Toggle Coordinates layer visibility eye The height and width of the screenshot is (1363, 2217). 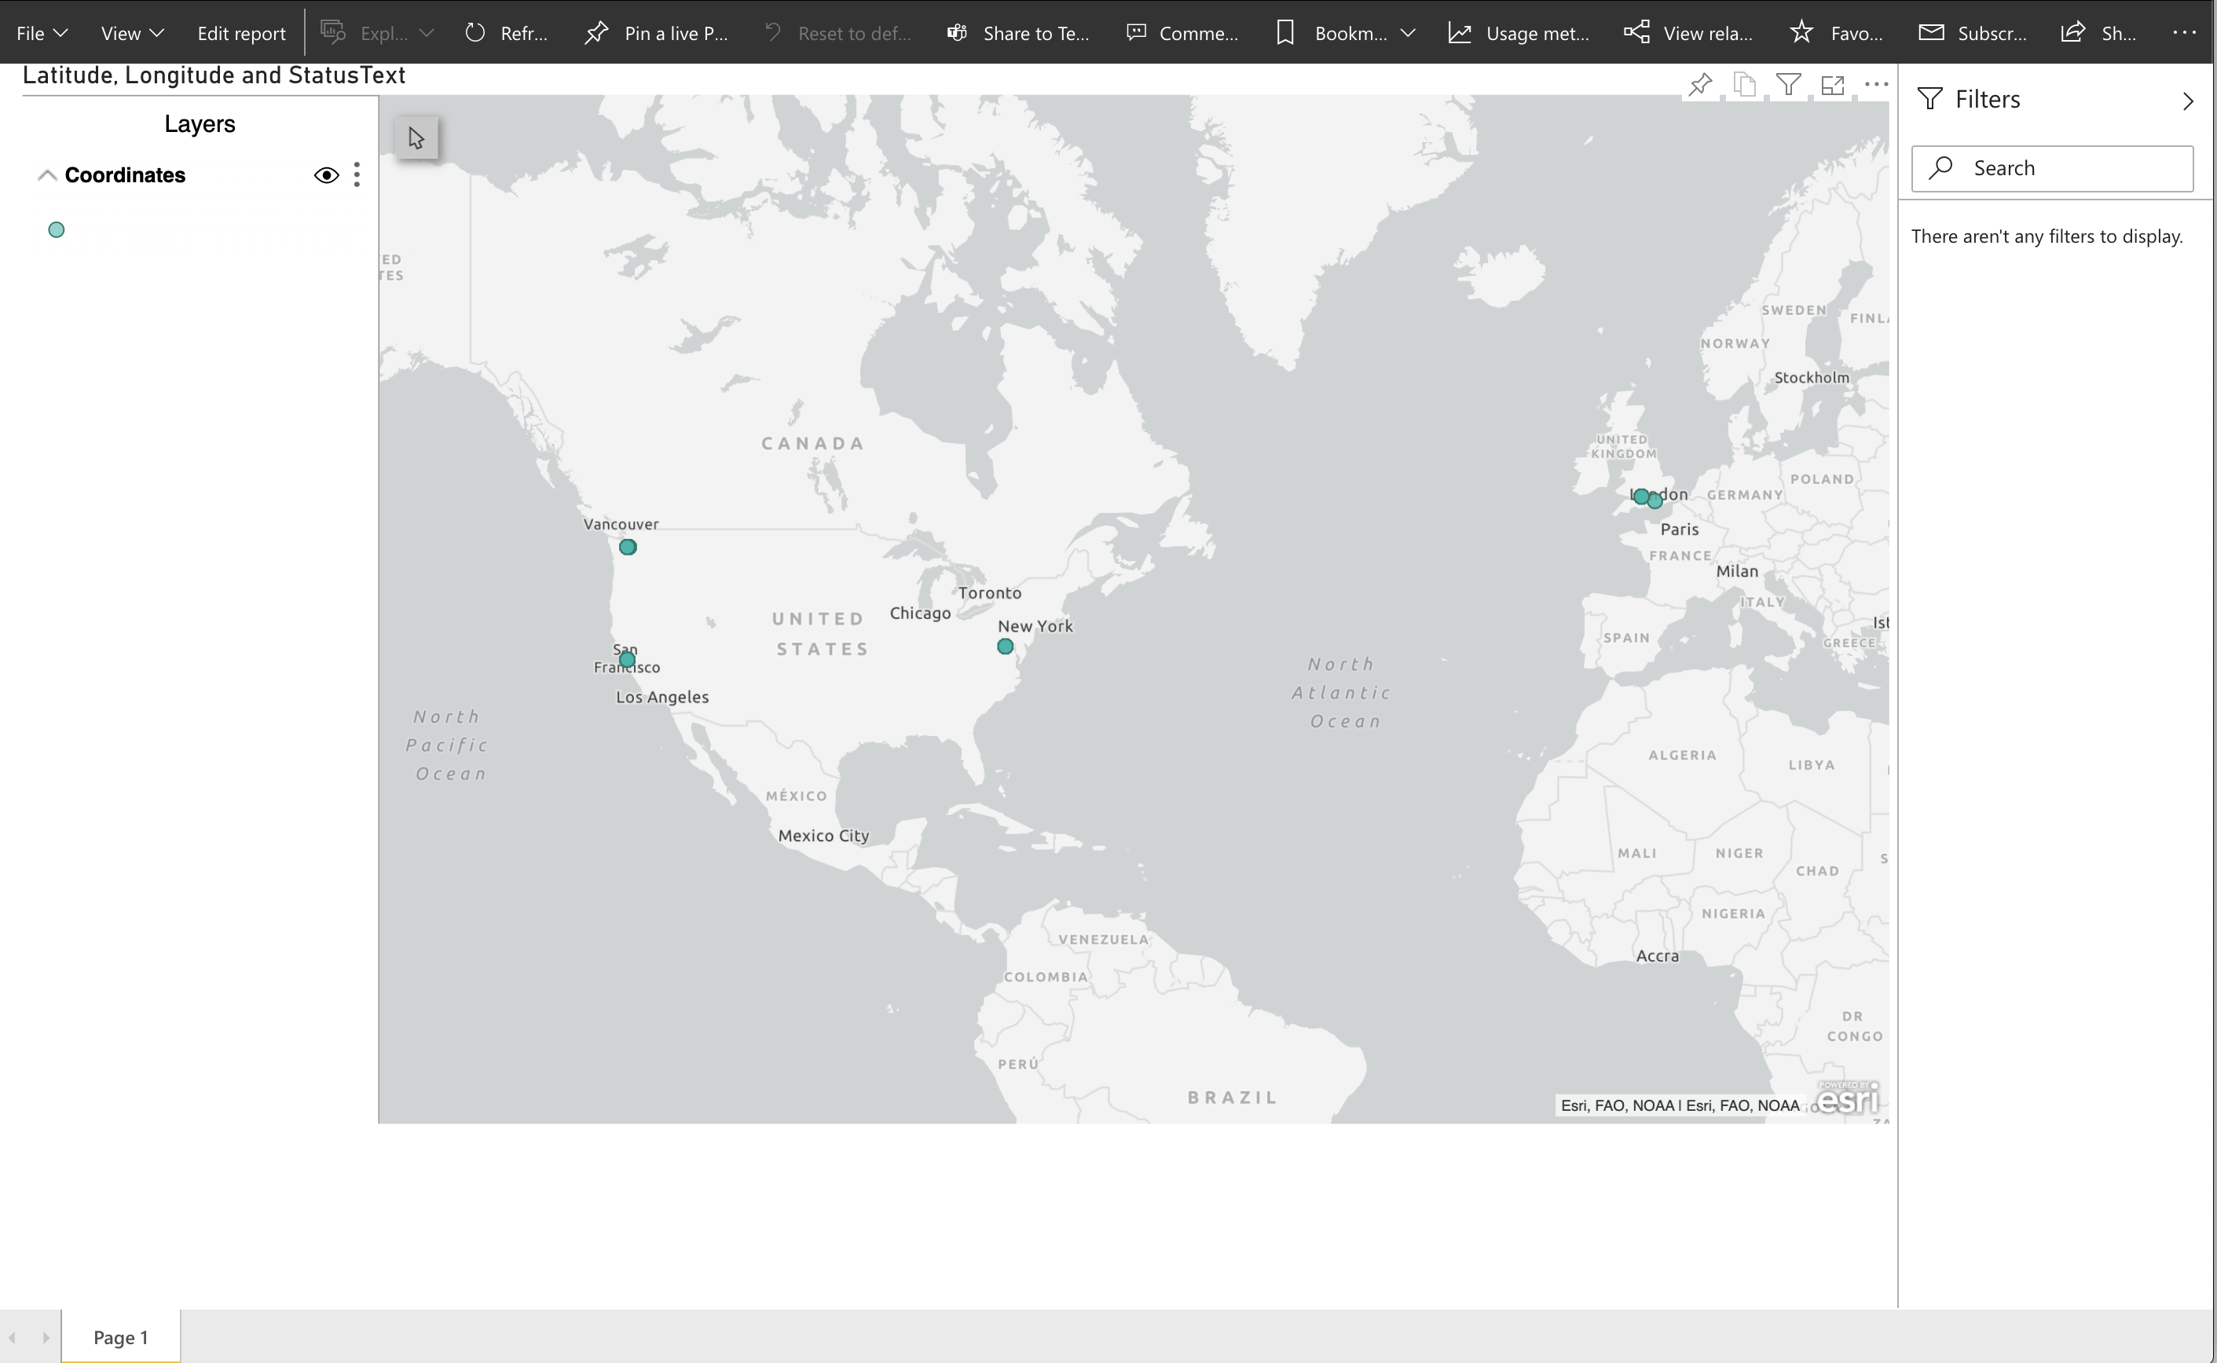(x=326, y=175)
